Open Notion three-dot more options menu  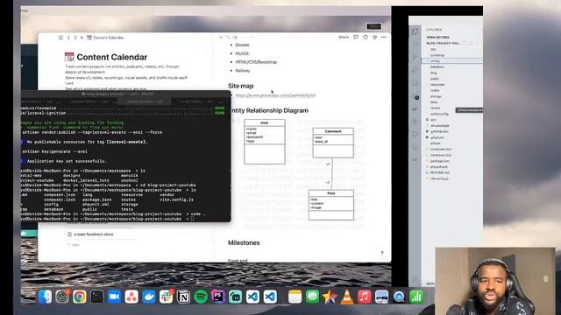(x=384, y=37)
